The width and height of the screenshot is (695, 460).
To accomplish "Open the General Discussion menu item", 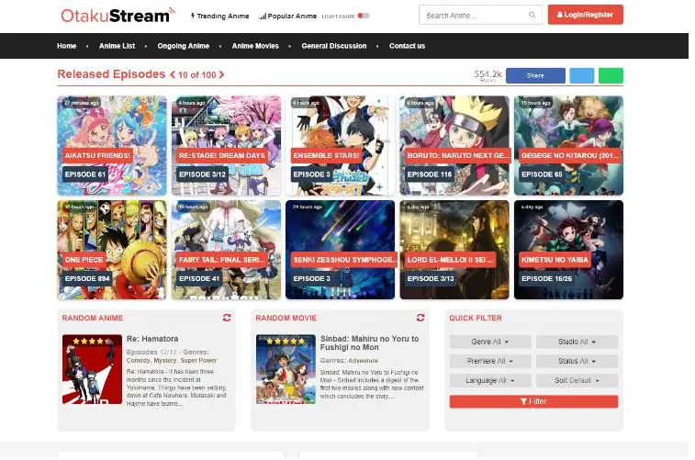I will [x=334, y=46].
